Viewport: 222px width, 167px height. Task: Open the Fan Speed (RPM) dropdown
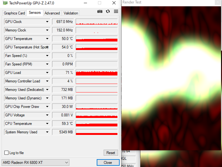point(47,64)
